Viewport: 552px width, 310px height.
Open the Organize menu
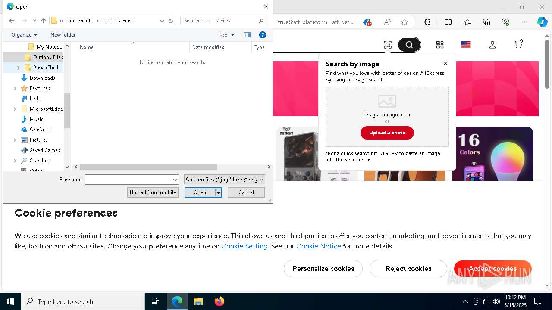click(24, 35)
